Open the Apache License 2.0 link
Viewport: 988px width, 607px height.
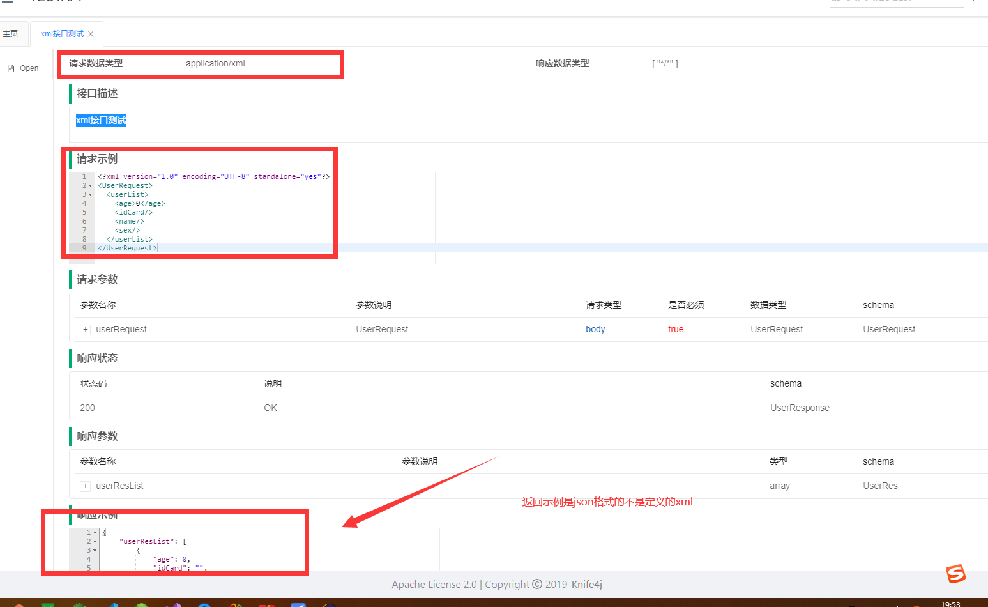click(x=434, y=584)
